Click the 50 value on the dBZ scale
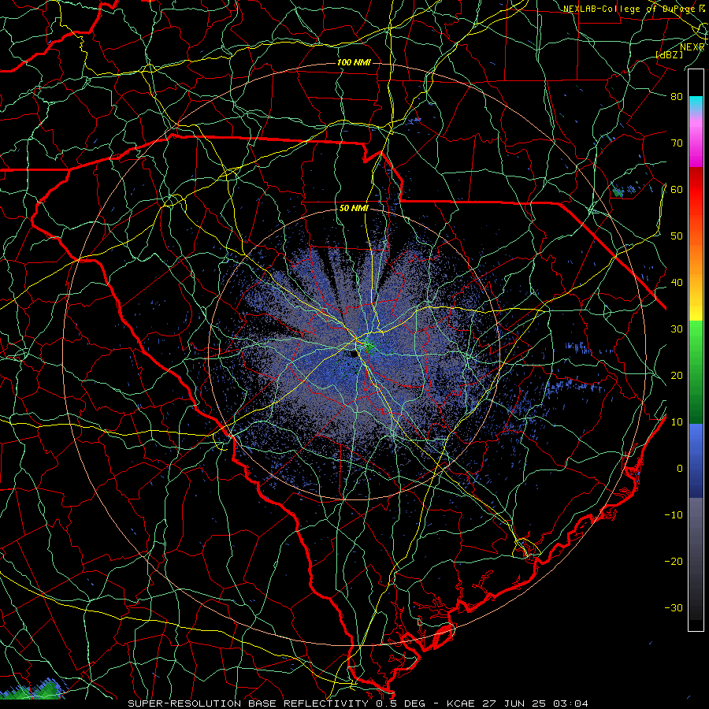The image size is (709, 709). tap(677, 236)
